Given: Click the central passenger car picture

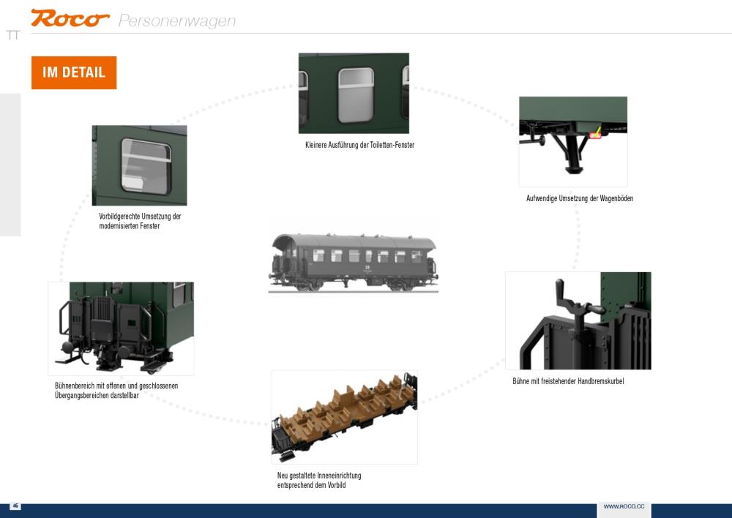Looking at the screenshot, I should (354, 263).
